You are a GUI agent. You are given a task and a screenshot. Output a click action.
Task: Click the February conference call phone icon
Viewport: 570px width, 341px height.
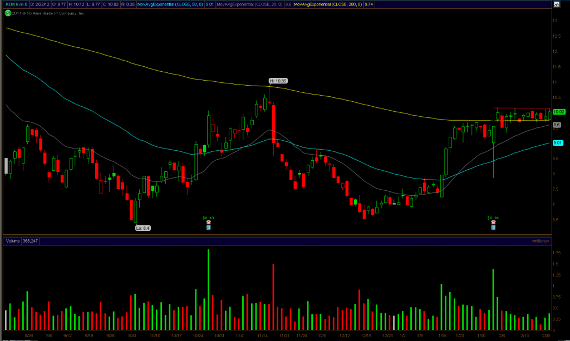(x=493, y=222)
